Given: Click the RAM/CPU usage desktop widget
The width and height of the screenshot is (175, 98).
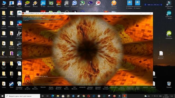Looking at the screenshot, I should point(153,5).
